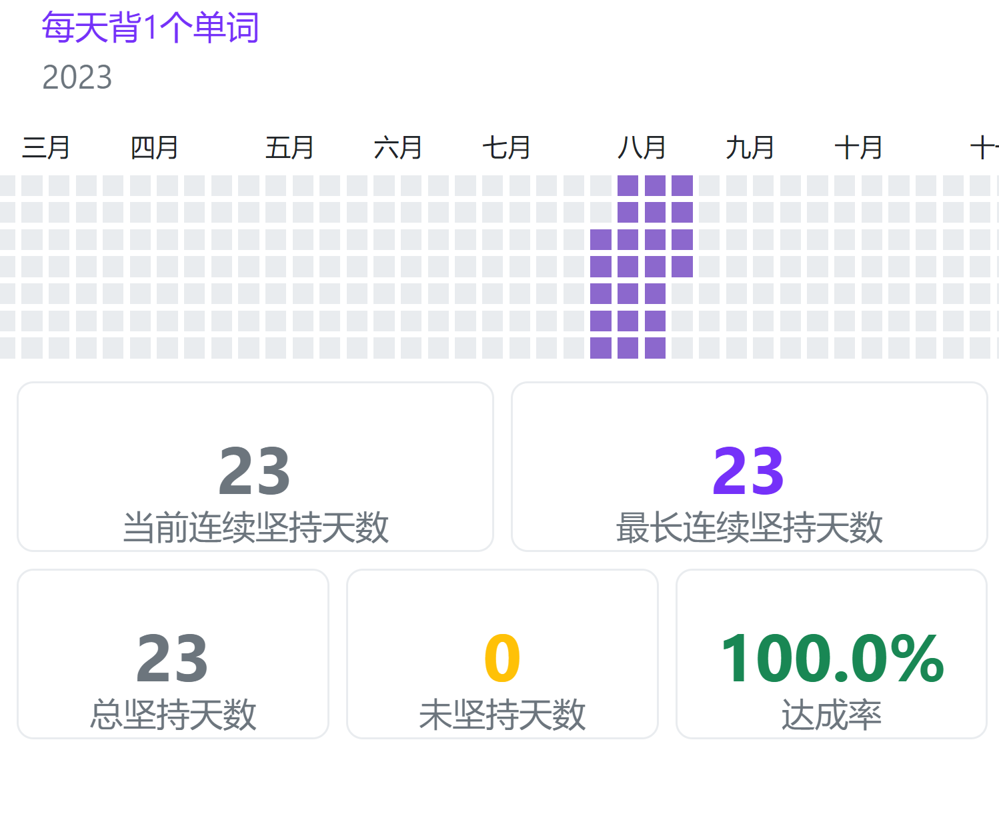Click the 五月 month label
The height and width of the screenshot is (830, 999).
(290, 147)
